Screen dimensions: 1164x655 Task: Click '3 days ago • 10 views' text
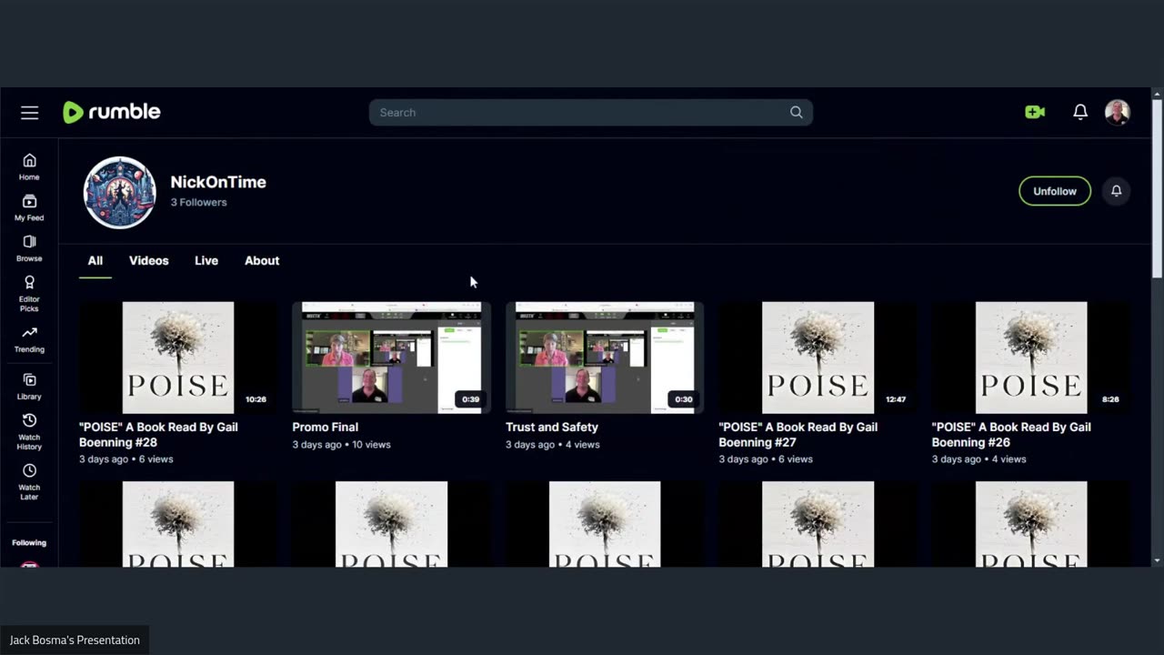341,445
